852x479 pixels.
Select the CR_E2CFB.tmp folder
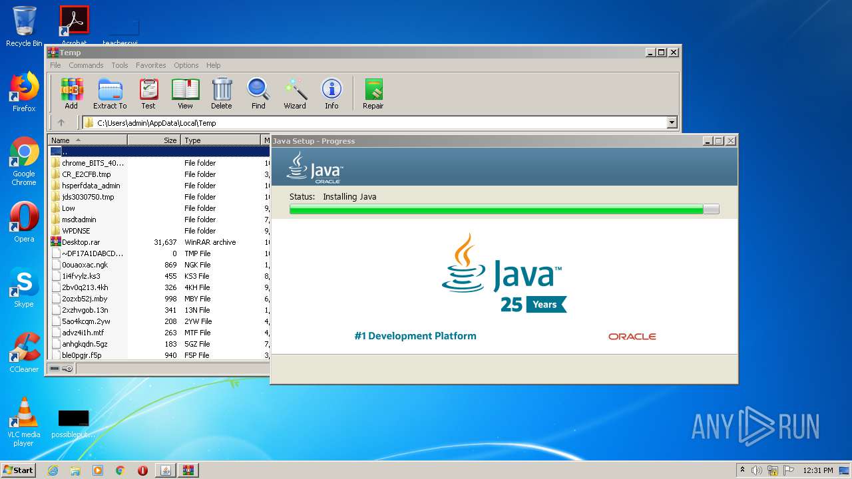(x=158, y=174)
